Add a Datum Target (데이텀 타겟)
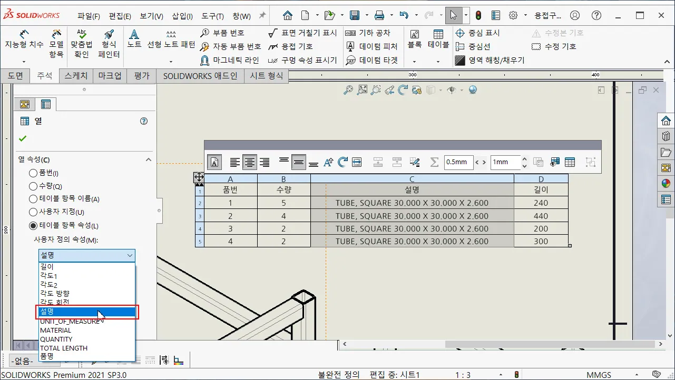The width and height of the screenshot is (675, 380). (371, 60)
